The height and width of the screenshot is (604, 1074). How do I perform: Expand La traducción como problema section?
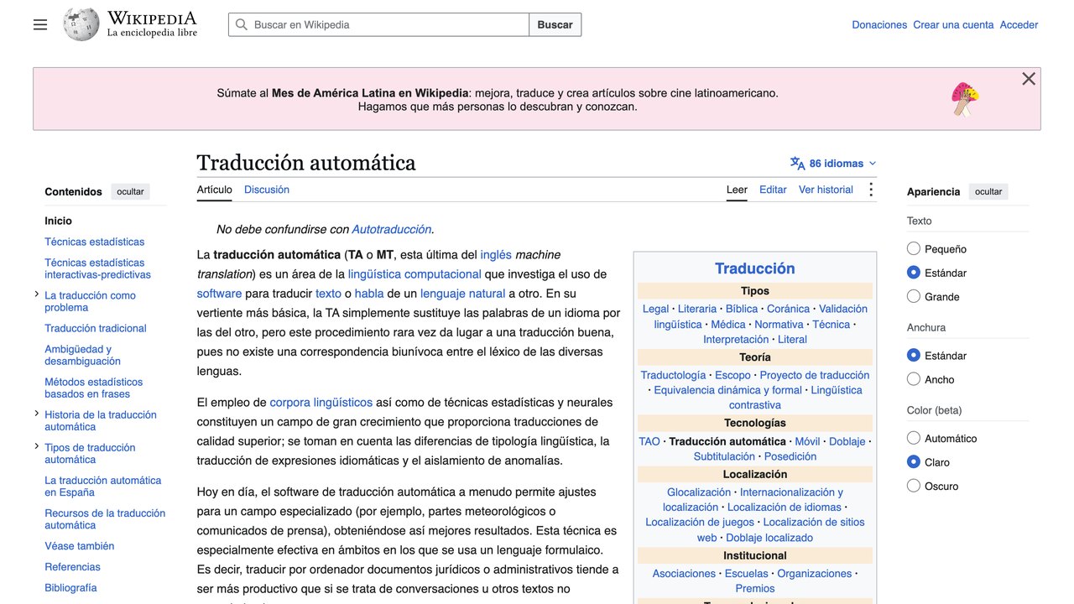tap(37, 294)
